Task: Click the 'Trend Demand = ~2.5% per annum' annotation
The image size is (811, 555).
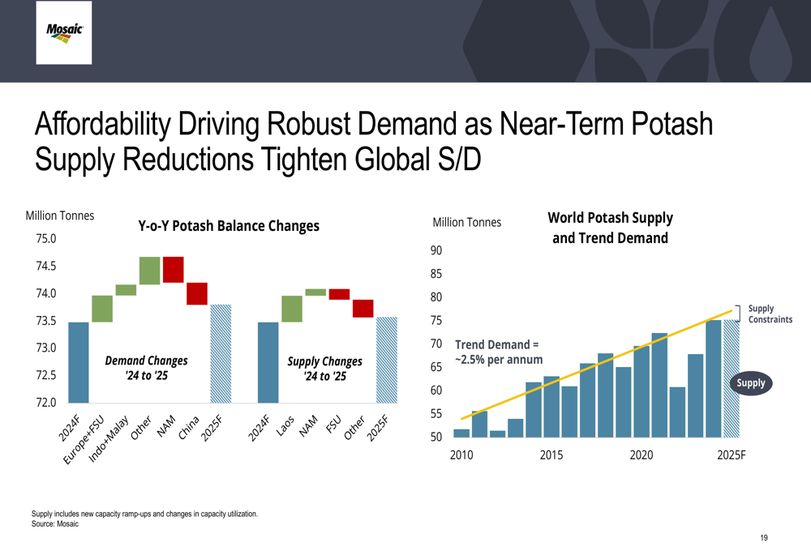Action: click(x=499, y=352)
